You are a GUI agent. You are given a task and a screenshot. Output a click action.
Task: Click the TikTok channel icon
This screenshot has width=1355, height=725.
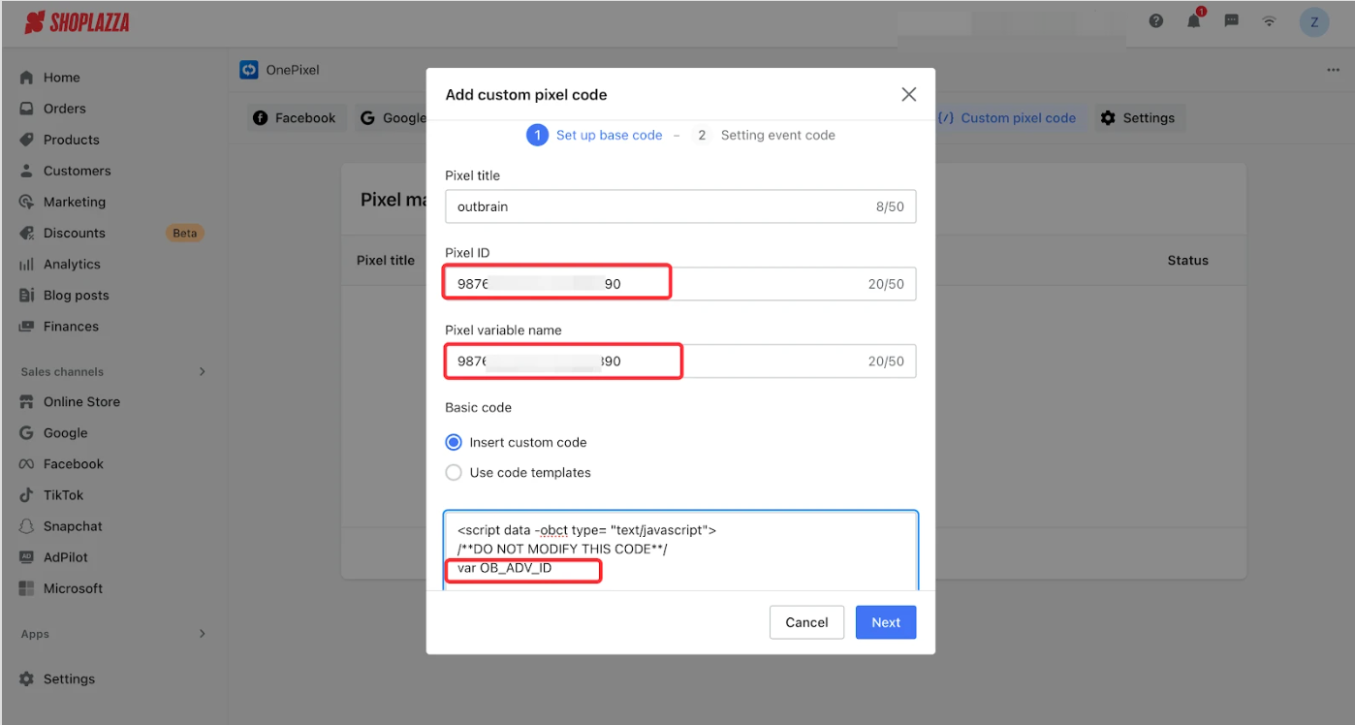[27, 495]
